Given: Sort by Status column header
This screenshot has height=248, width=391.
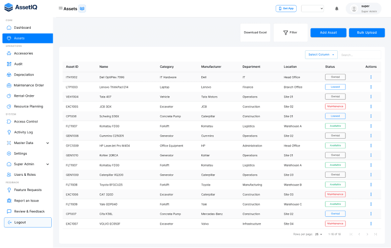Looking at the screenshot, I should click(x=330, y=67).
